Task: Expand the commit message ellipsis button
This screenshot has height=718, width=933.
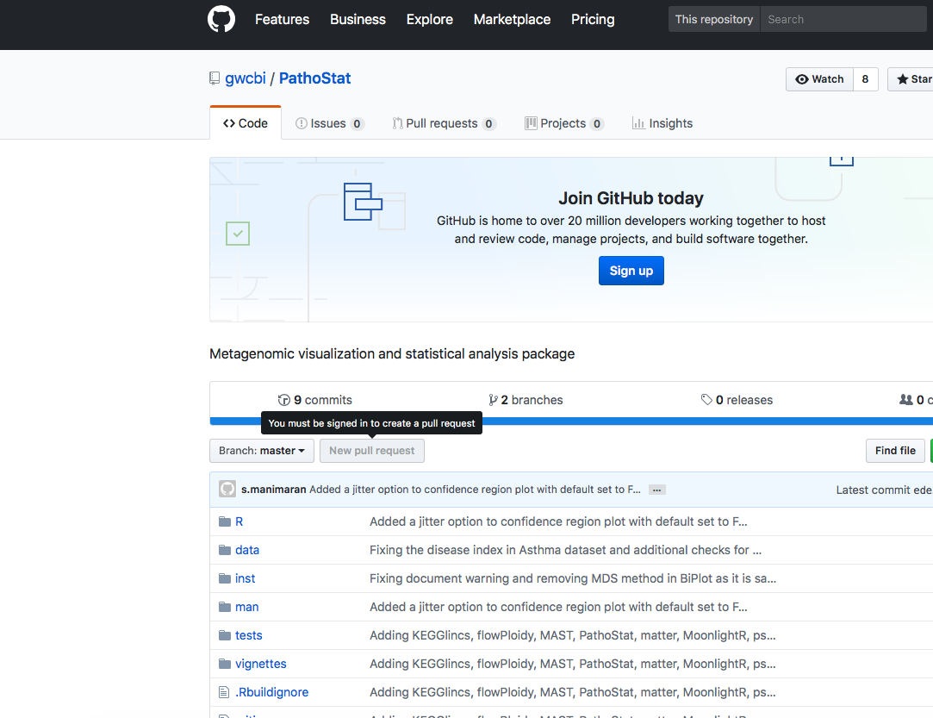Action: click(x=657, y=490)
